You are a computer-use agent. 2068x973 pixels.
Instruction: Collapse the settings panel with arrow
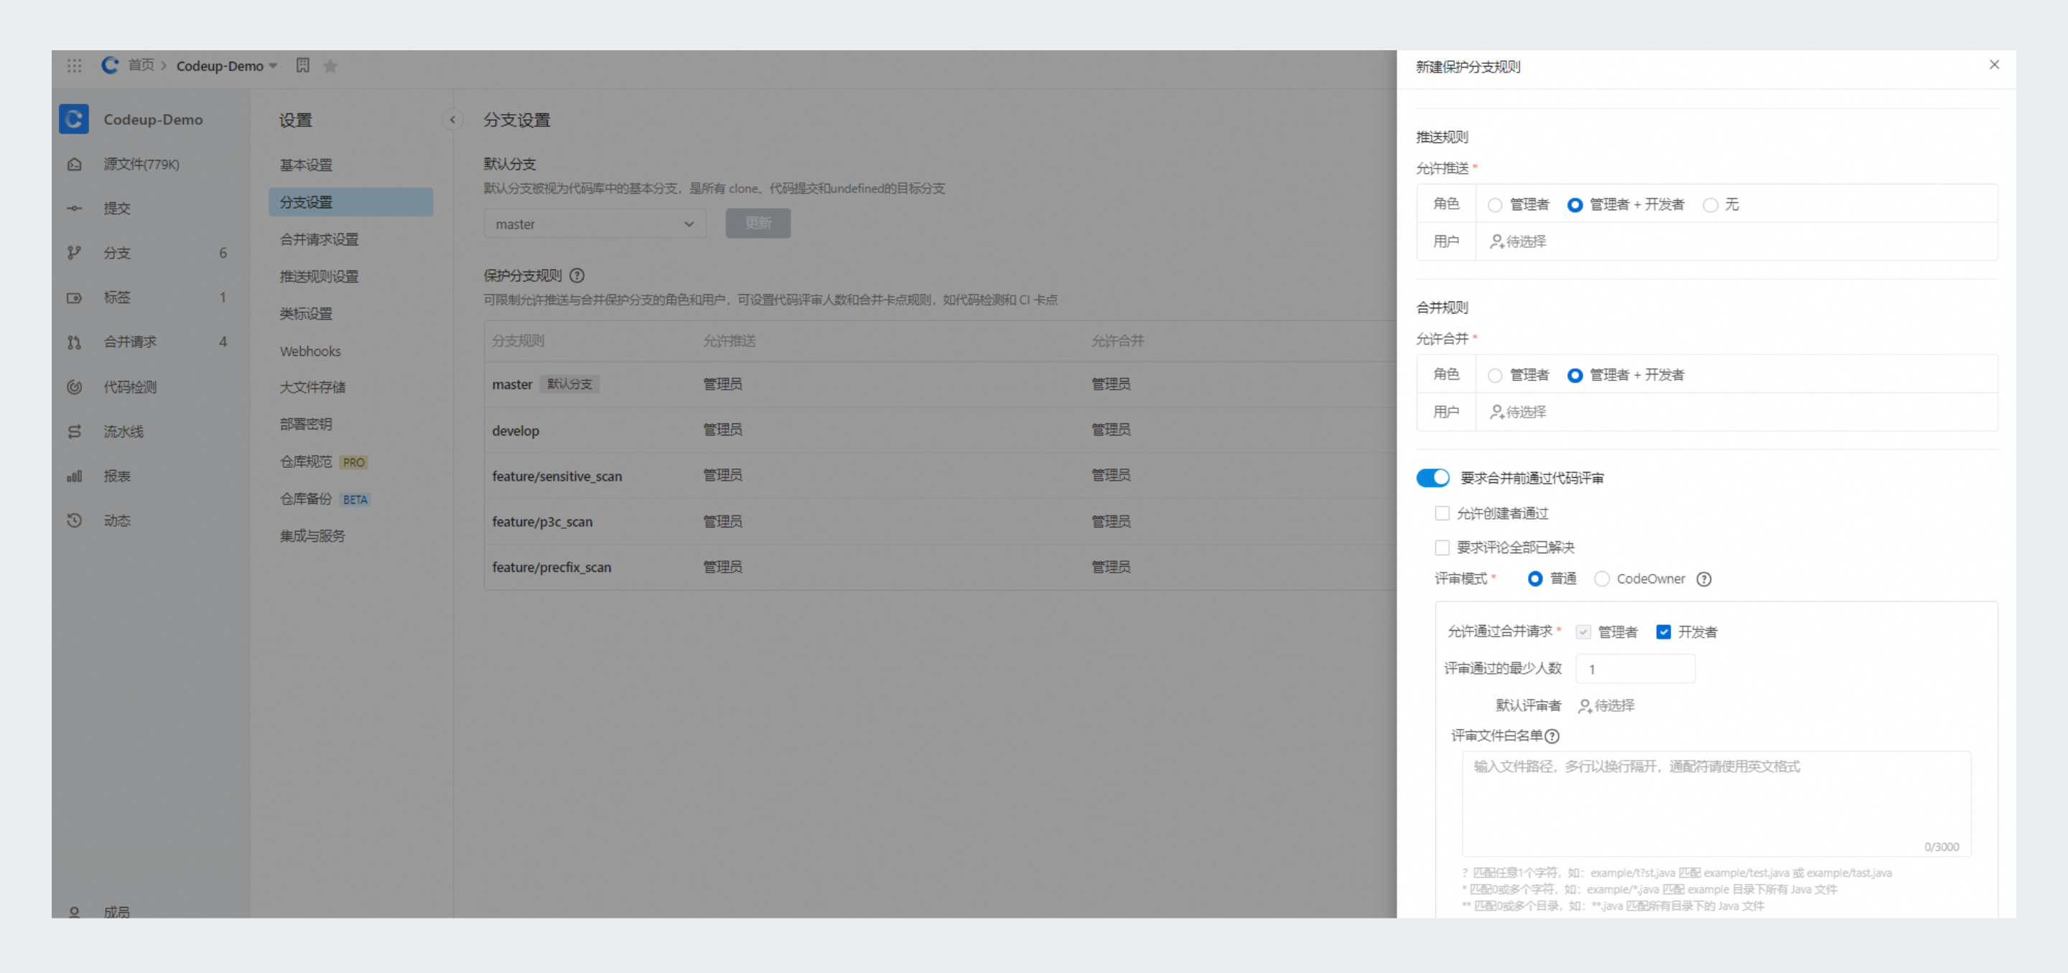point(453,120)
